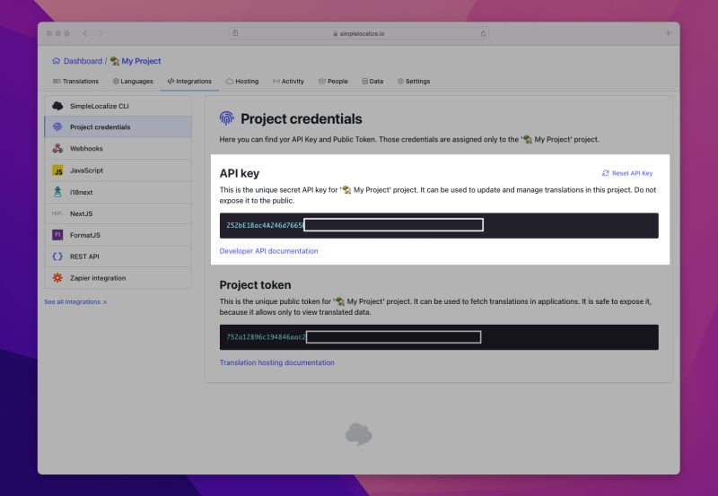Image resolution: width=718 pixels, height=496 pixels.
Task: Choose the JavaScript JS icon
Action: (x=57, y=170)
